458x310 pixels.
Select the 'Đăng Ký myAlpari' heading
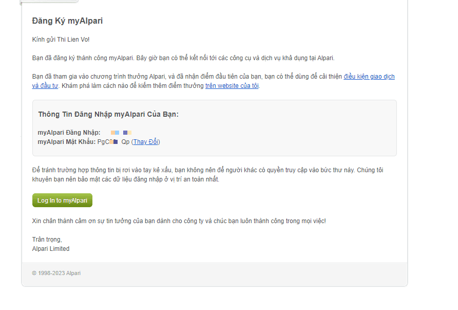tap(67, 21)
